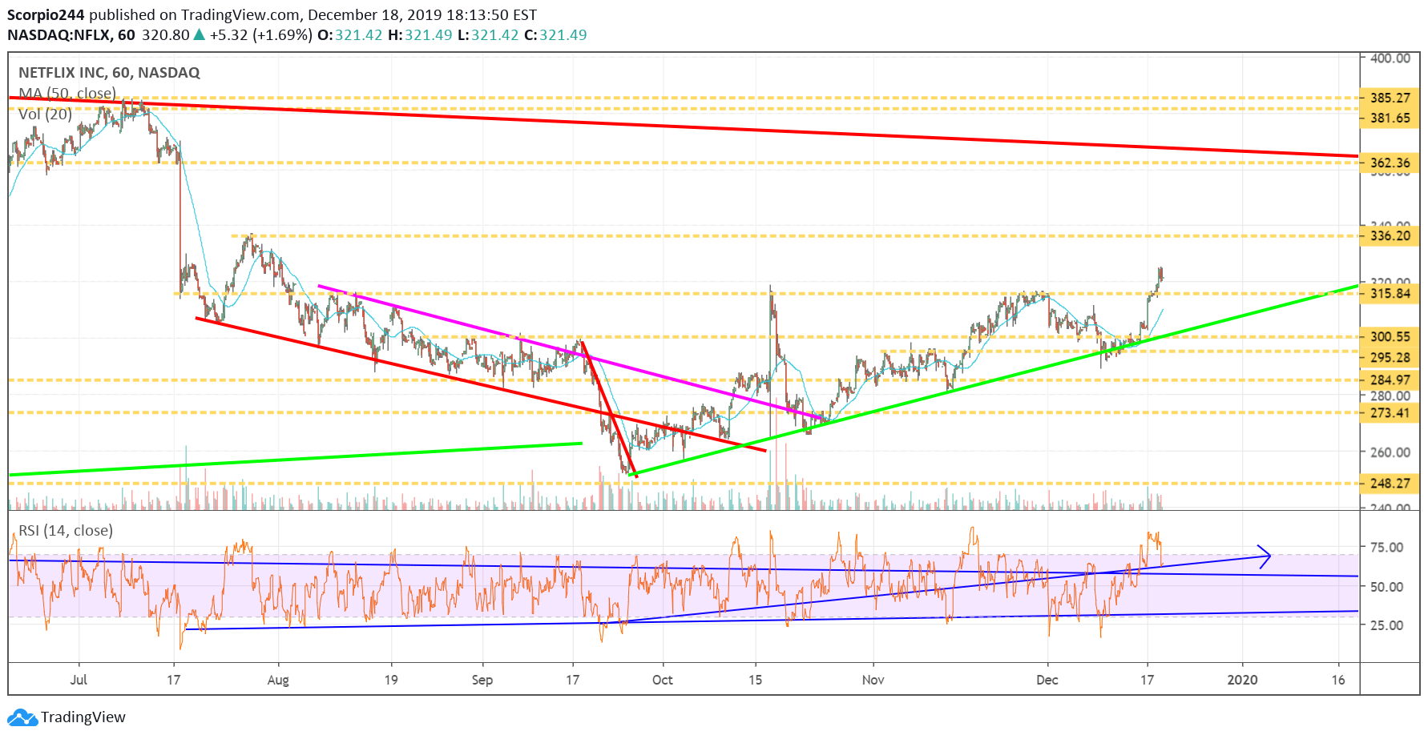Click the 273.41 price level label
The width and height of the screenshot is (1428, 739).
tap(1390, 412)
